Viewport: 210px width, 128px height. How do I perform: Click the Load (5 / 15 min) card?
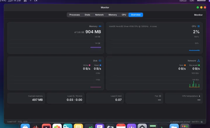coord(66,98)
